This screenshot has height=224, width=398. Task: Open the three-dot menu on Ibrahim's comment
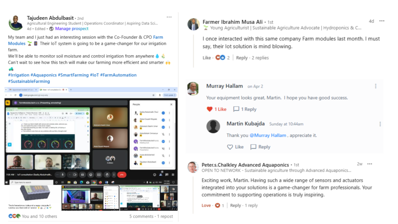point(382,21)
